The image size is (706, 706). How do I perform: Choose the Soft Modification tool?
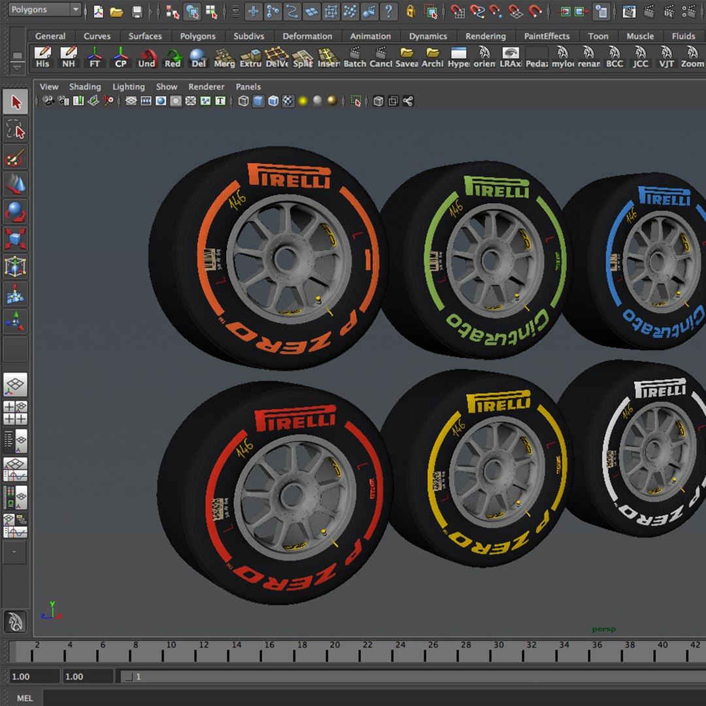point(16,294)
